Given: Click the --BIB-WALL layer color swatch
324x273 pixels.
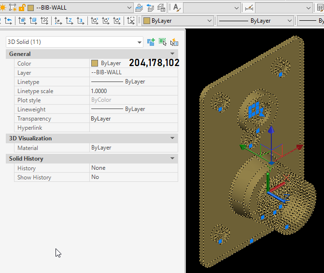Looking at the screenshot, I should pos(31,8).
